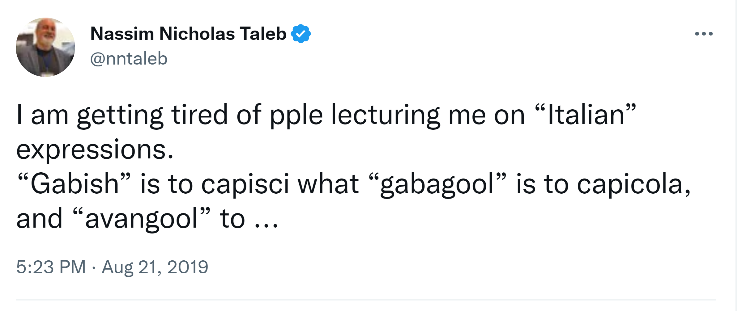Click the word "expressions." in the tweet
Viewport: 737px width, 311px height.
pyautogui.click(x=95, y=149)
